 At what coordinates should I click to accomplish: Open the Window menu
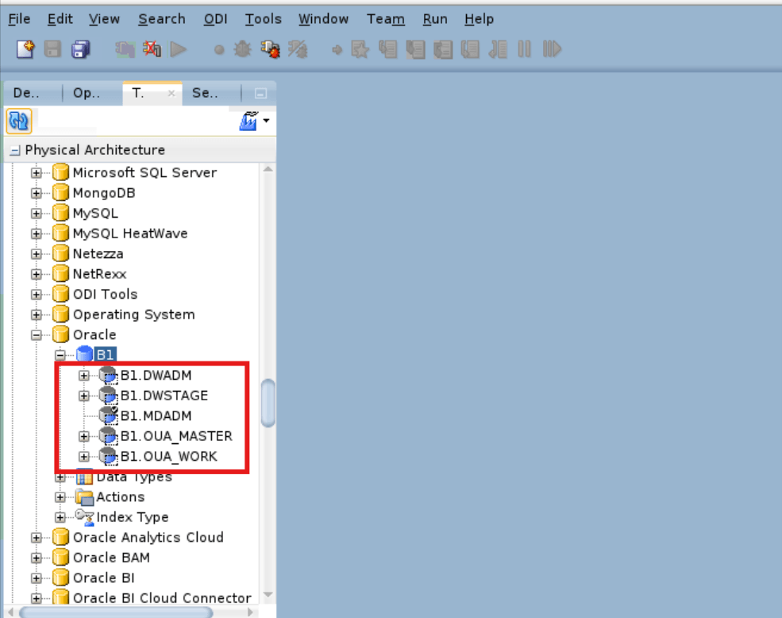[323, 19]
